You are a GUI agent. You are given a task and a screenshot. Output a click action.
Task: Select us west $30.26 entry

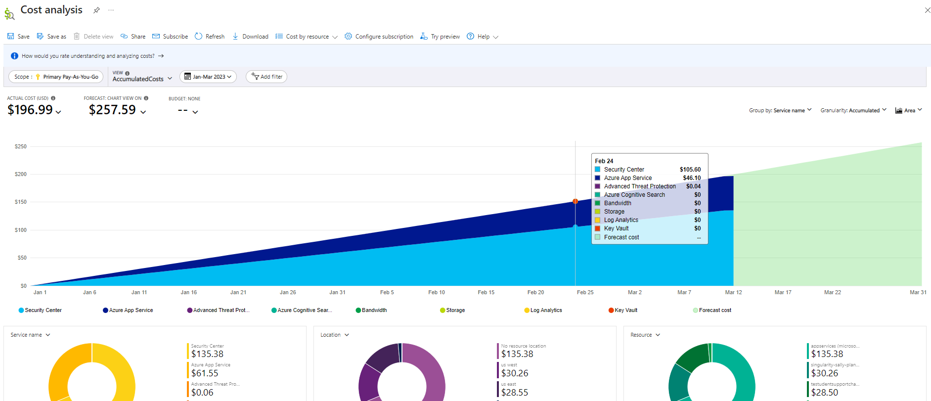pyautogui.click(x=513, y=370)
